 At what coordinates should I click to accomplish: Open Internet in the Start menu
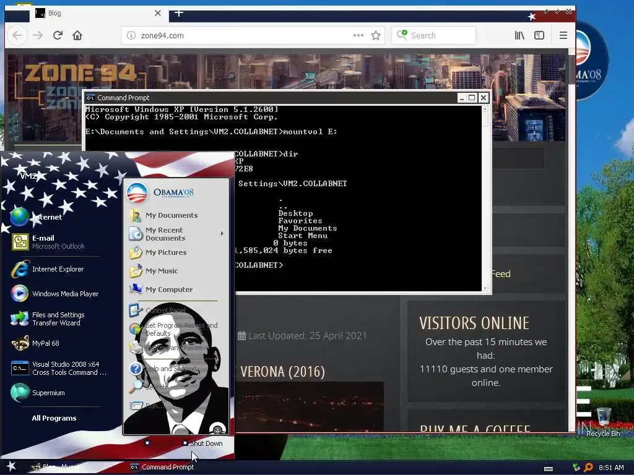click(x=37, y=217)
